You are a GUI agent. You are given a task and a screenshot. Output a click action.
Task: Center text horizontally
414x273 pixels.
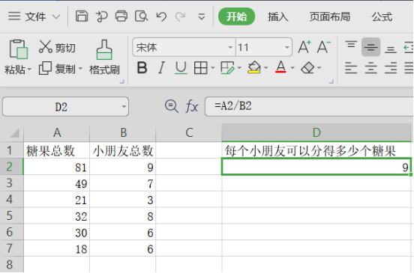[371, 68]
